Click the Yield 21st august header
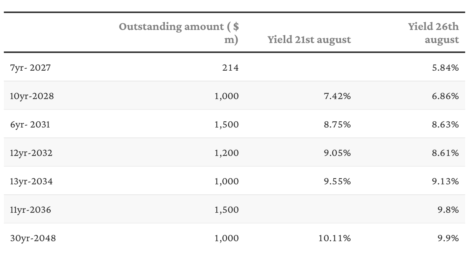The width and height of the screenshot is (469, 255). point(309,40)
